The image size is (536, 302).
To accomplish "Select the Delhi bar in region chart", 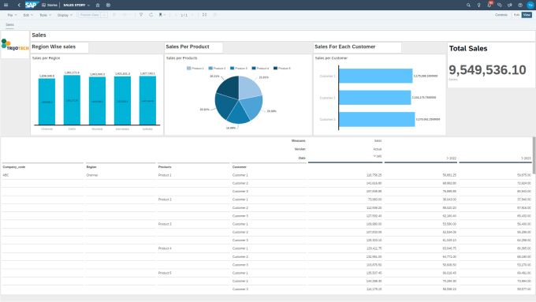I will [72, 100].
